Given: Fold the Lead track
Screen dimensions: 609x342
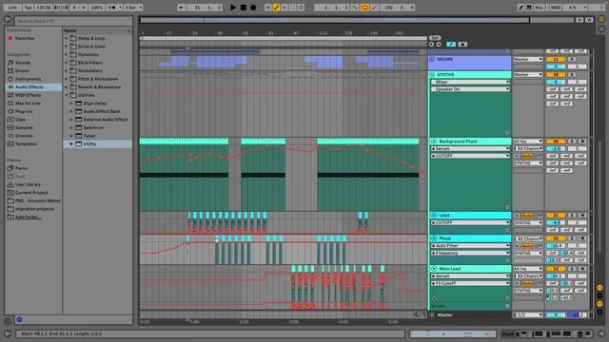Looking at the screenshot, I should pyautogui.click(x=434, y=216).
